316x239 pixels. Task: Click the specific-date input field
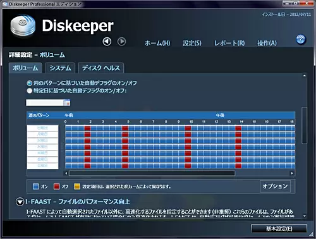45,102
